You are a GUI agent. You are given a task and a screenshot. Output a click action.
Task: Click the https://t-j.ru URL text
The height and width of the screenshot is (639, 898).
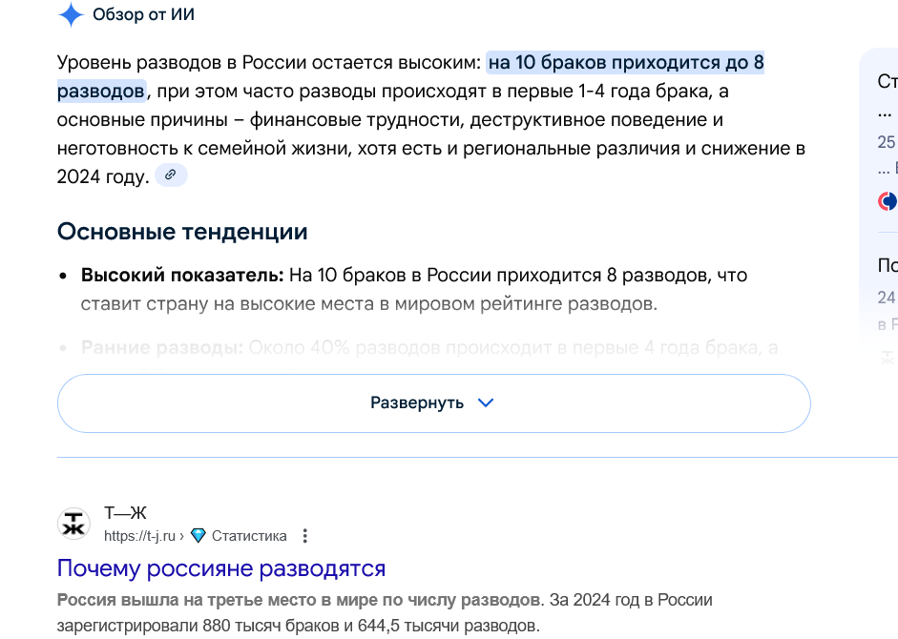click(141, 536)
